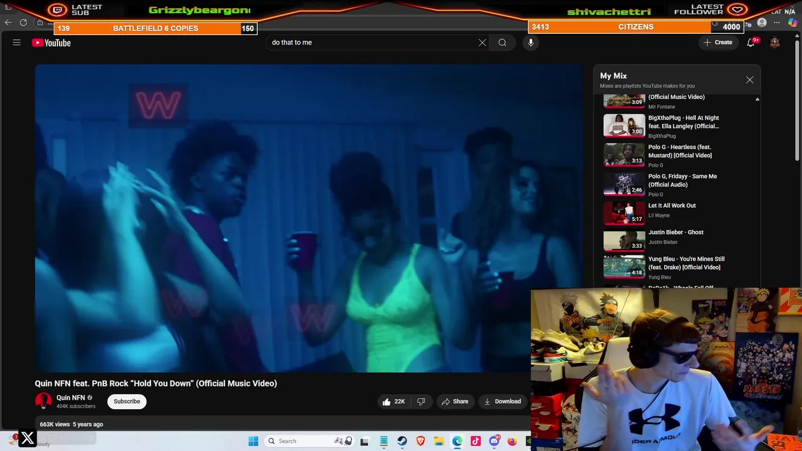Open the YouTube notifications bell
This screenshot has height=451, width=802.
pos(751,43)
